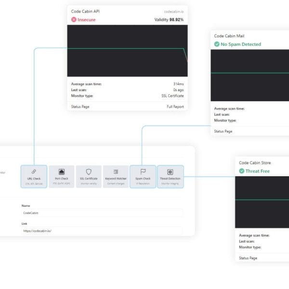Click the Code Cabin Store uptime graph
Viewport: 289px width, 289px height.
[x=262, y=201]
